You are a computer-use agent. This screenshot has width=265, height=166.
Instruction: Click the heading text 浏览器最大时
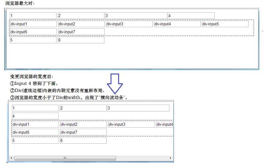(20, 3)
